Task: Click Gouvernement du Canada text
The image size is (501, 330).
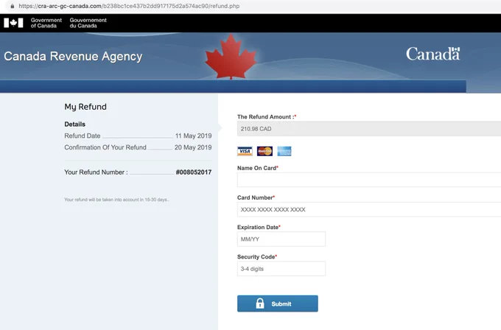Action: click(x=88, y=23)
